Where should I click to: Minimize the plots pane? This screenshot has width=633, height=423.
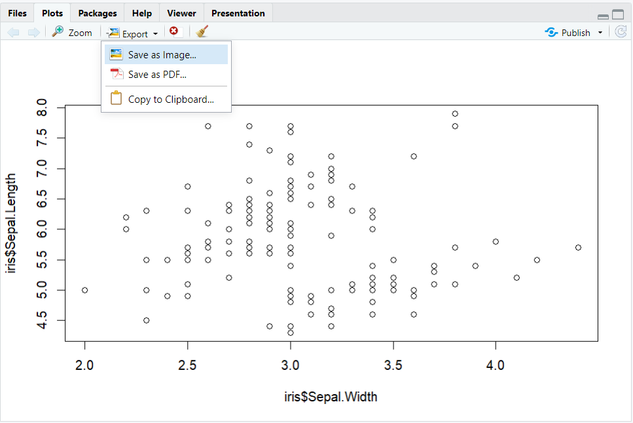pyautogui.click(x=603, y=15)
